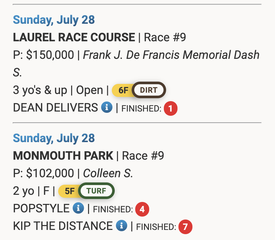Image resolution: width=275 pixels, height=240 pixels.
Task: Select the 5F distance tag
Action: (x=70, y=191)
